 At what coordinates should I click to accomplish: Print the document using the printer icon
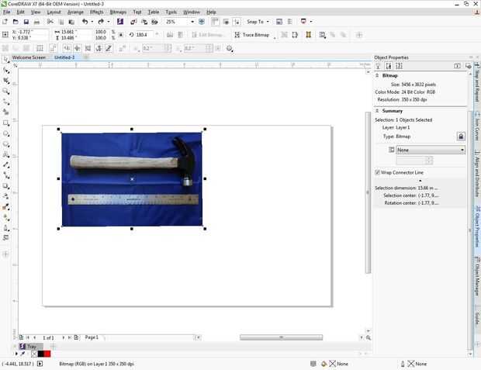[36, 22]
